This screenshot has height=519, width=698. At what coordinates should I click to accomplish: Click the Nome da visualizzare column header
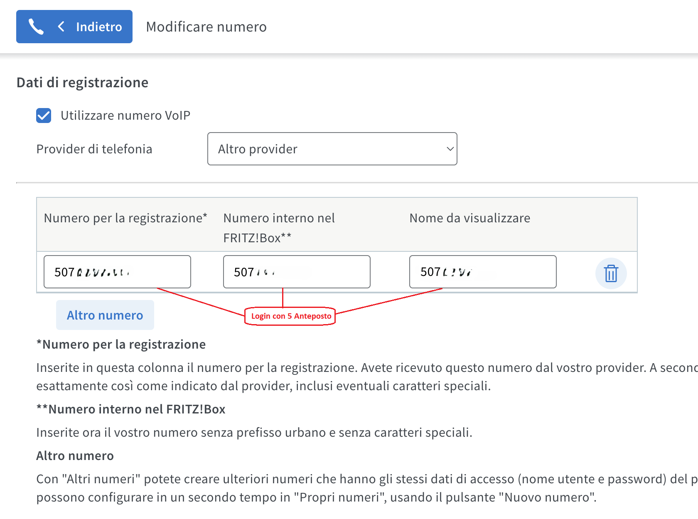coord(470,218)
